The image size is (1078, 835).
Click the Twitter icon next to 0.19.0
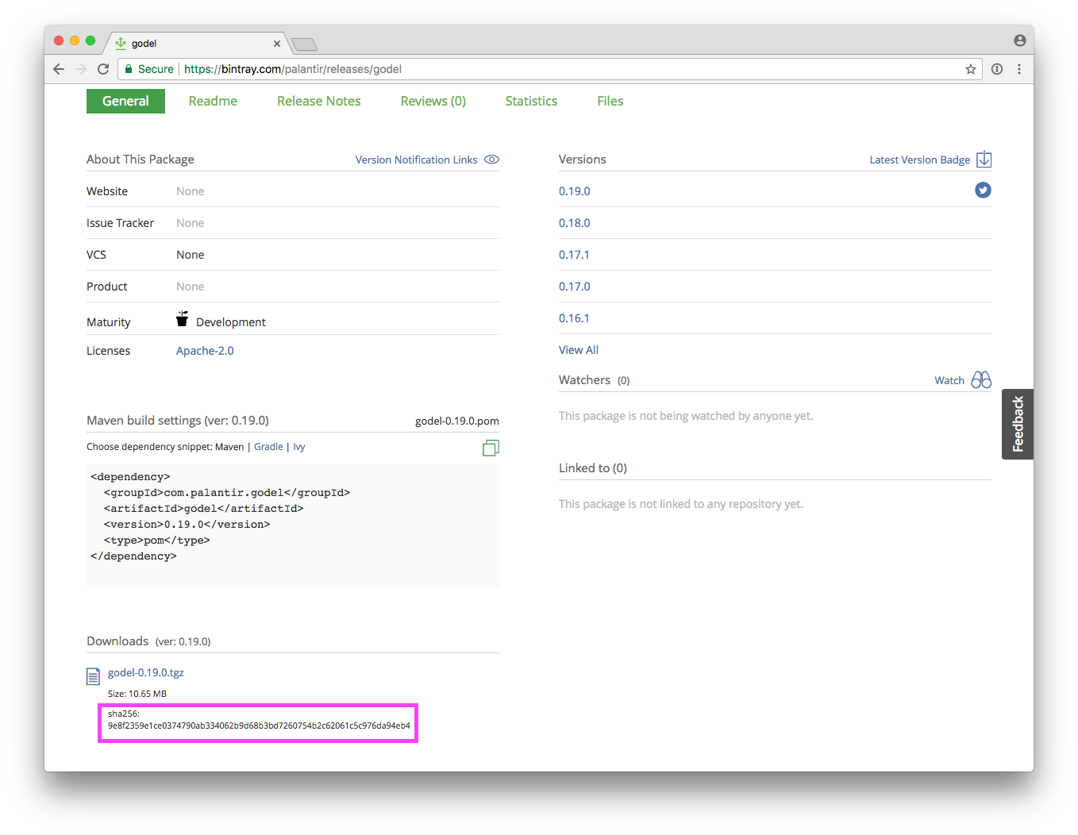tap(983, 190)
